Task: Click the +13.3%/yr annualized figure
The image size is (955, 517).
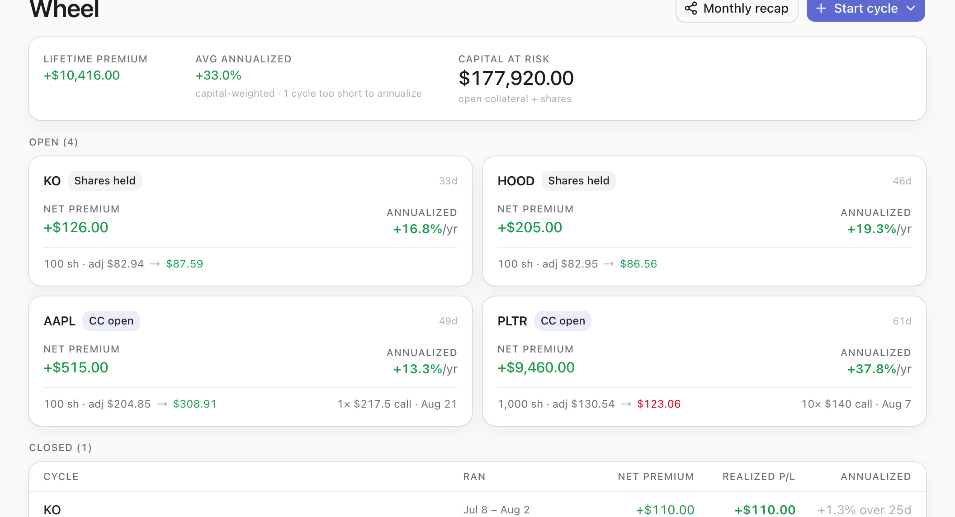Action: 425,369
